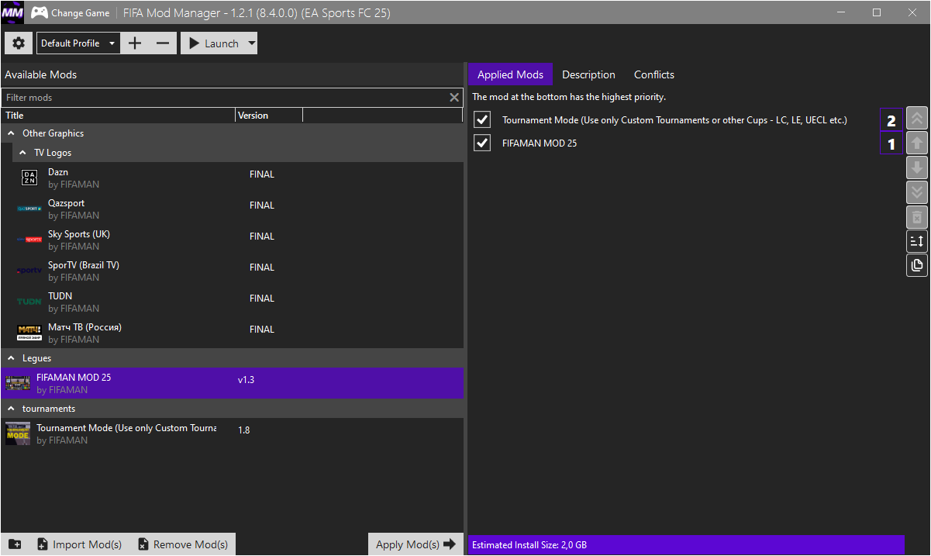
Task: Clear the mod filter with the X
Action: tap(454, 98)
